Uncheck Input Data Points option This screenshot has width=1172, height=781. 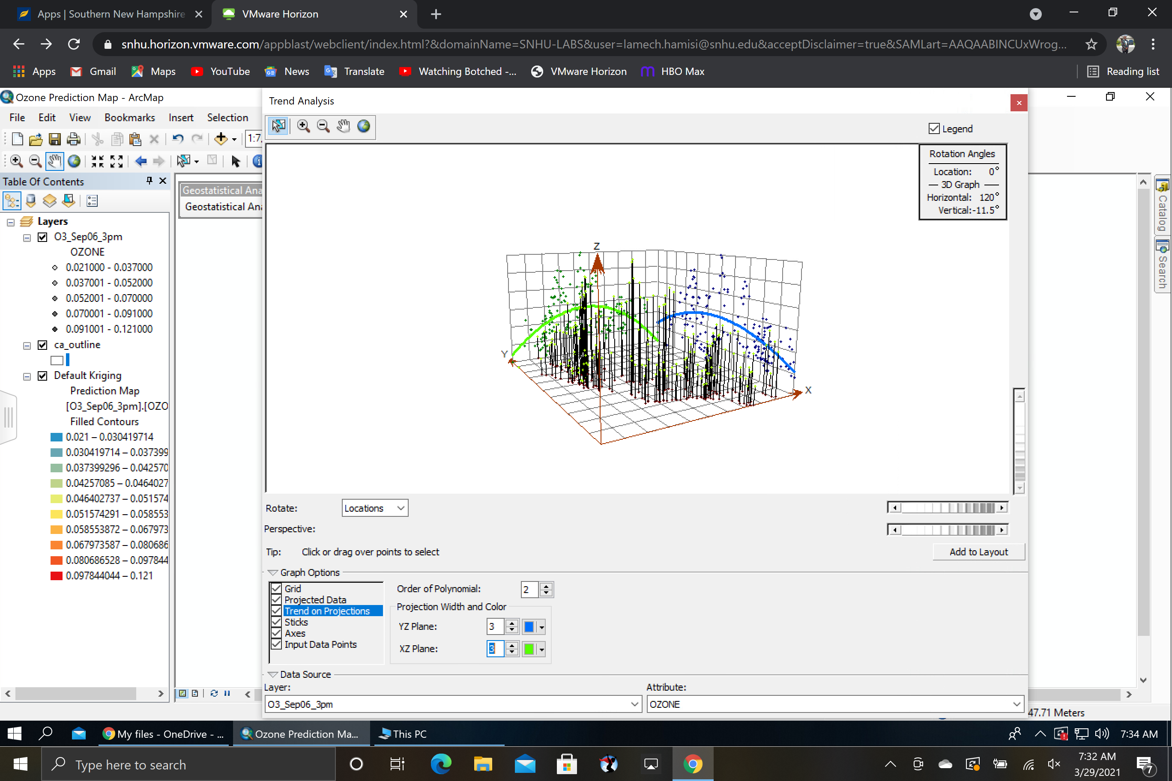(x=277, y=644)
